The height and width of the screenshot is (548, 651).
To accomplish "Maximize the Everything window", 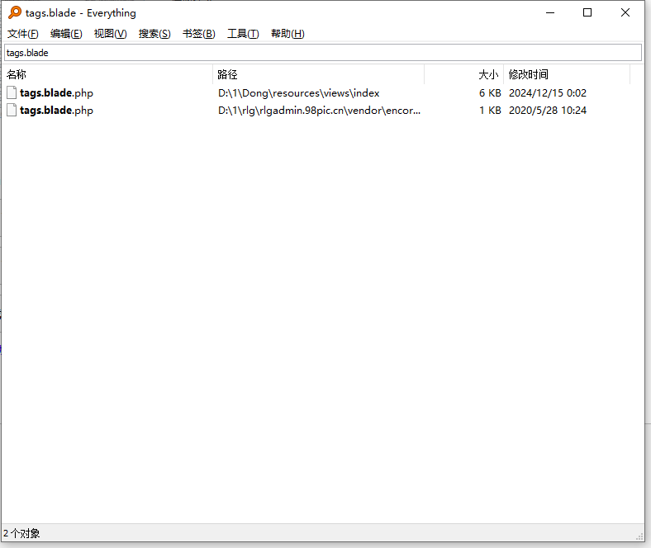I will tap(587, 13).
